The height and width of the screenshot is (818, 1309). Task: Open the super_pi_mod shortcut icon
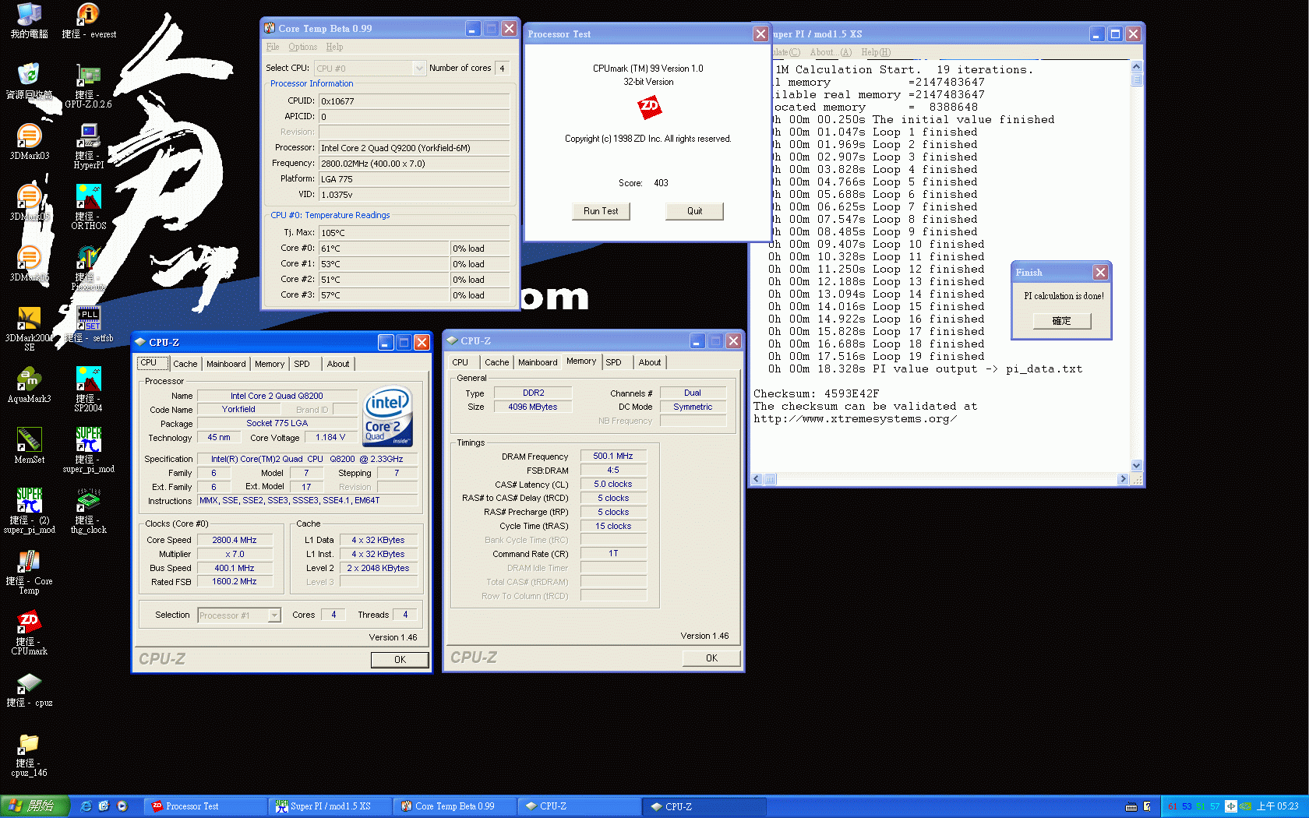pos(89,450)
